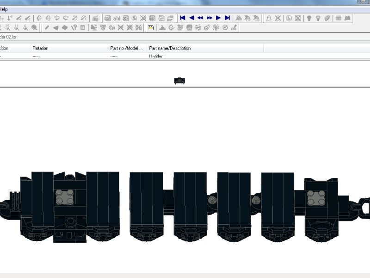Click the question-mark help pointer icon
This screenshot has height=278, width=370.
point(74,27)
